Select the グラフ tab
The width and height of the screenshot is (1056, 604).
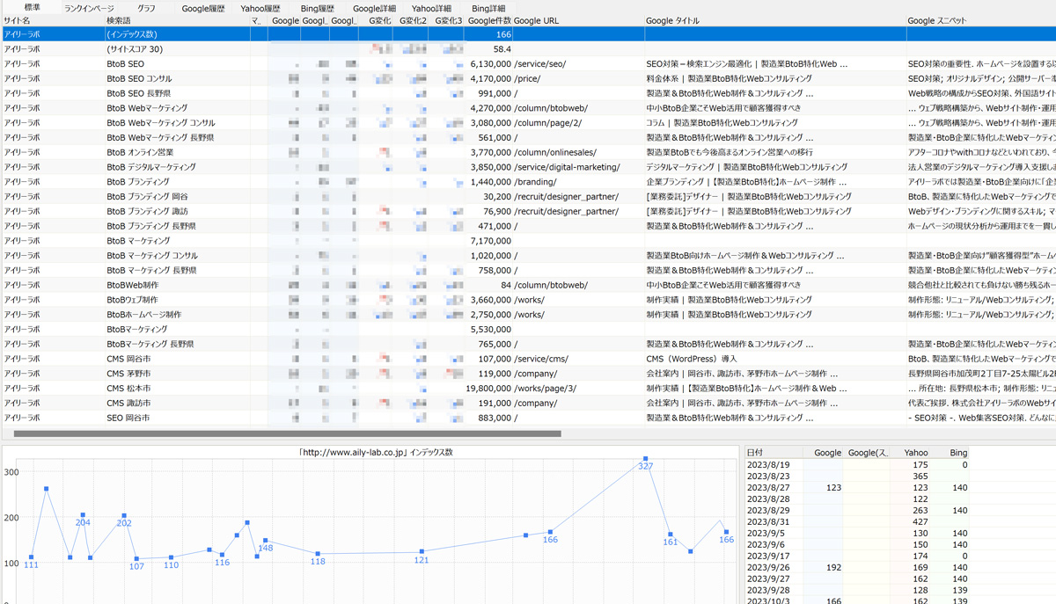(146, 8)
